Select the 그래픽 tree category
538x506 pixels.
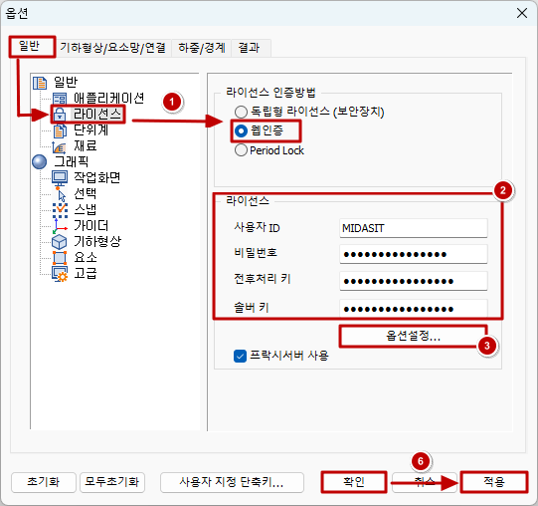click(x=72, y=161)
